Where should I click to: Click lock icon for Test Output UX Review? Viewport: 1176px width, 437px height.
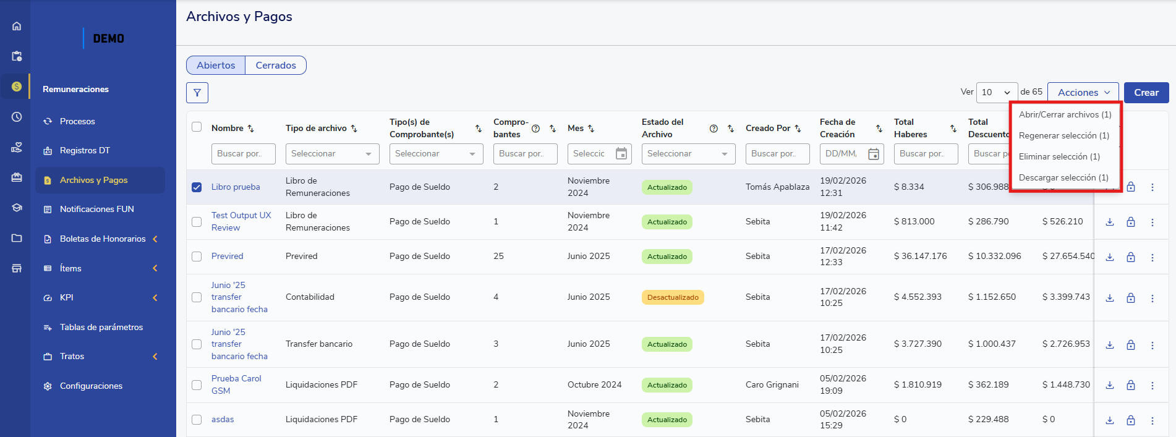1130,222
